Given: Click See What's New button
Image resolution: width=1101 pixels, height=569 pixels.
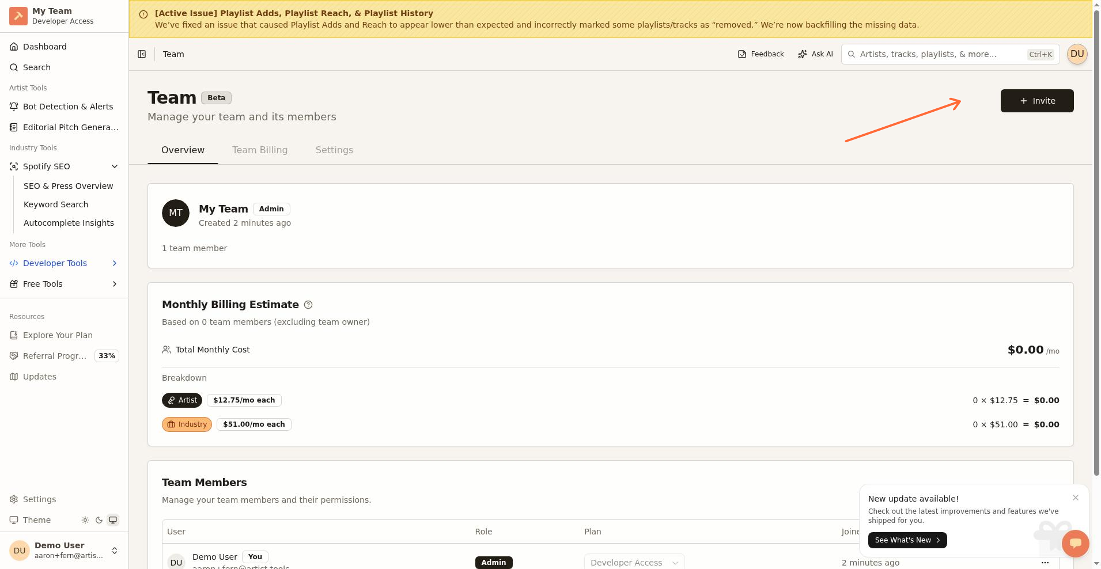Looking at the screenshot, I should point(907,540).
